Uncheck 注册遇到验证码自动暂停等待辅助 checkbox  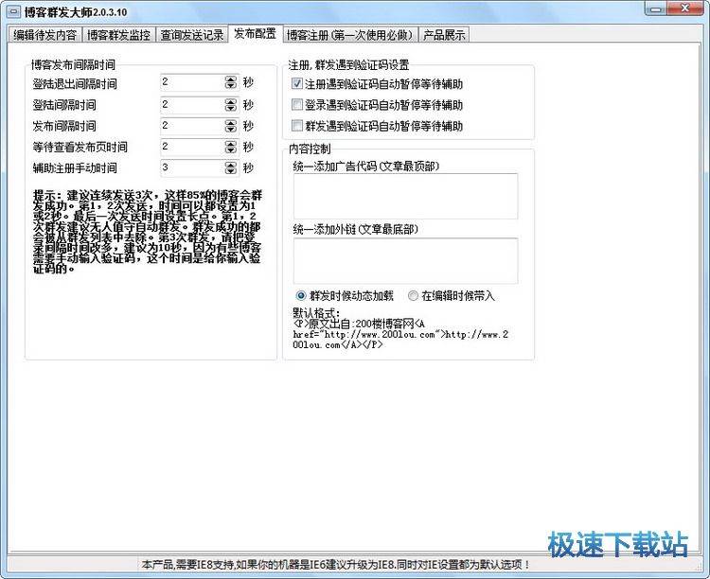(x=298, y=84)
